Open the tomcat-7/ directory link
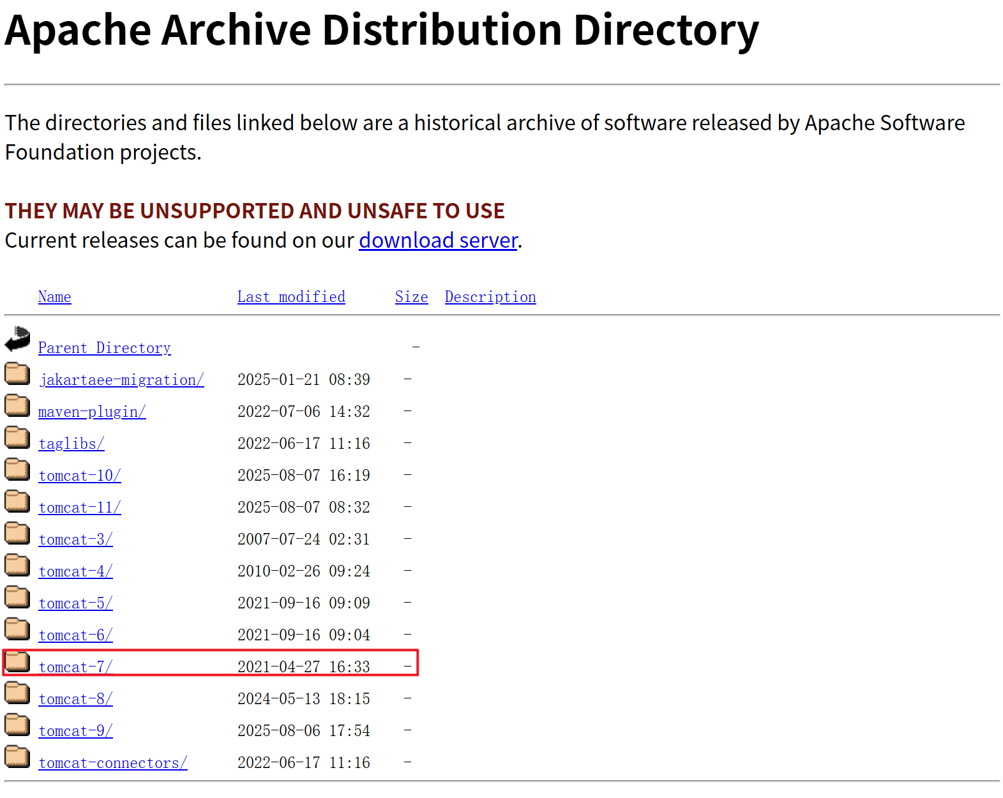Screen dimensions: 1003x798 pyautogui.click(x=75, y=667)
